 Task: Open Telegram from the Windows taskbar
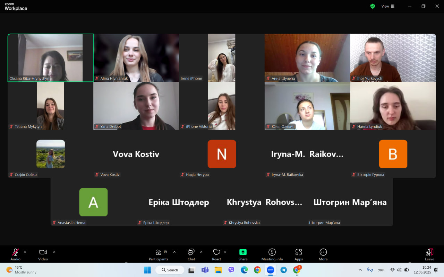(x=283, y=270)
